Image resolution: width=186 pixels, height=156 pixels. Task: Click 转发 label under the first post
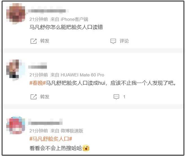click(x=45, y=41)
